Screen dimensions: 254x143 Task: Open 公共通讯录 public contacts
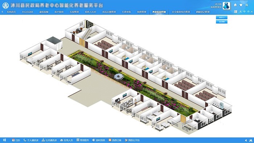pyautogui.click(x=49, y=140)
